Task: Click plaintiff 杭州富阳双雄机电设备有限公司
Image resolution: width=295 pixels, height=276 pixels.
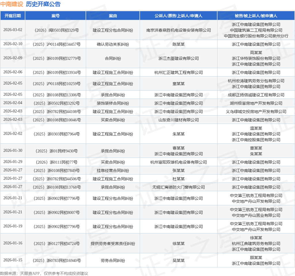Action: point(179,162)
